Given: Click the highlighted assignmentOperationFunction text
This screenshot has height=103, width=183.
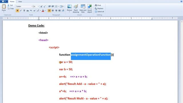Looking at the screenshot, I should pos(91,55).
